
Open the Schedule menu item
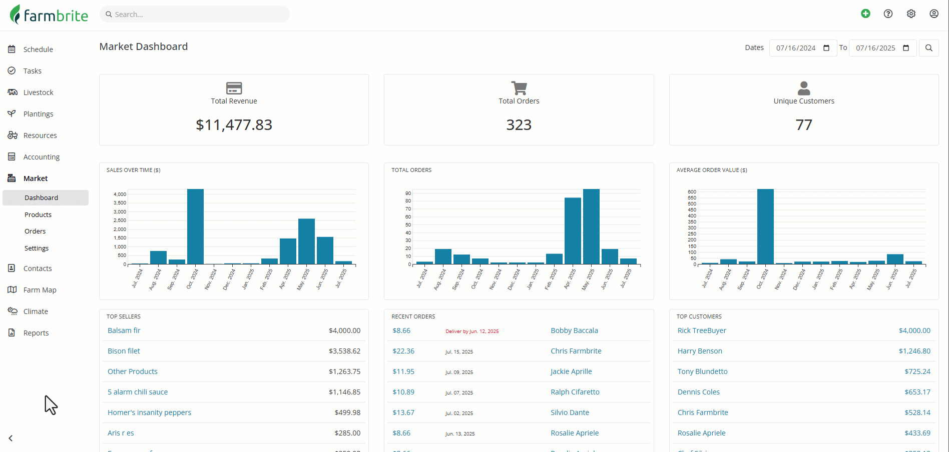(38, 49)
